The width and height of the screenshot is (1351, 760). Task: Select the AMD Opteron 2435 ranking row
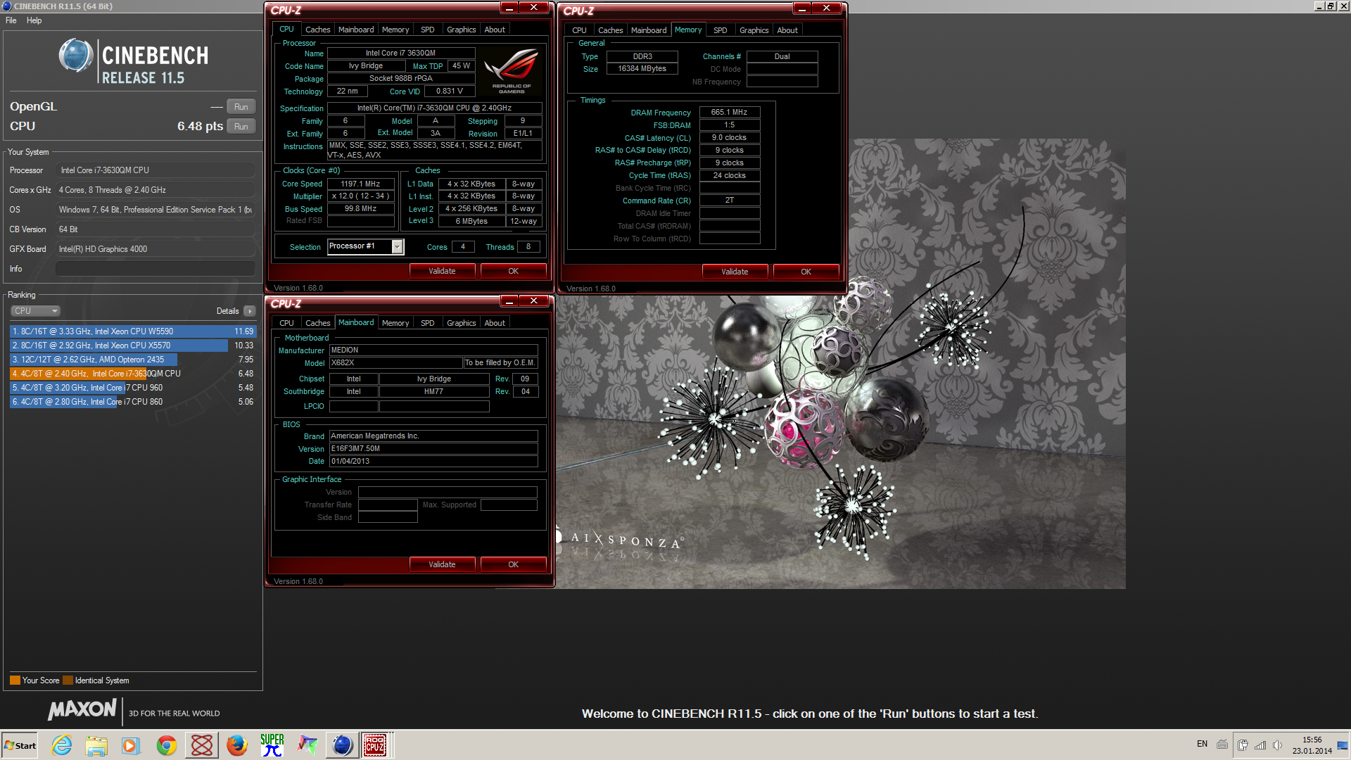133,360
